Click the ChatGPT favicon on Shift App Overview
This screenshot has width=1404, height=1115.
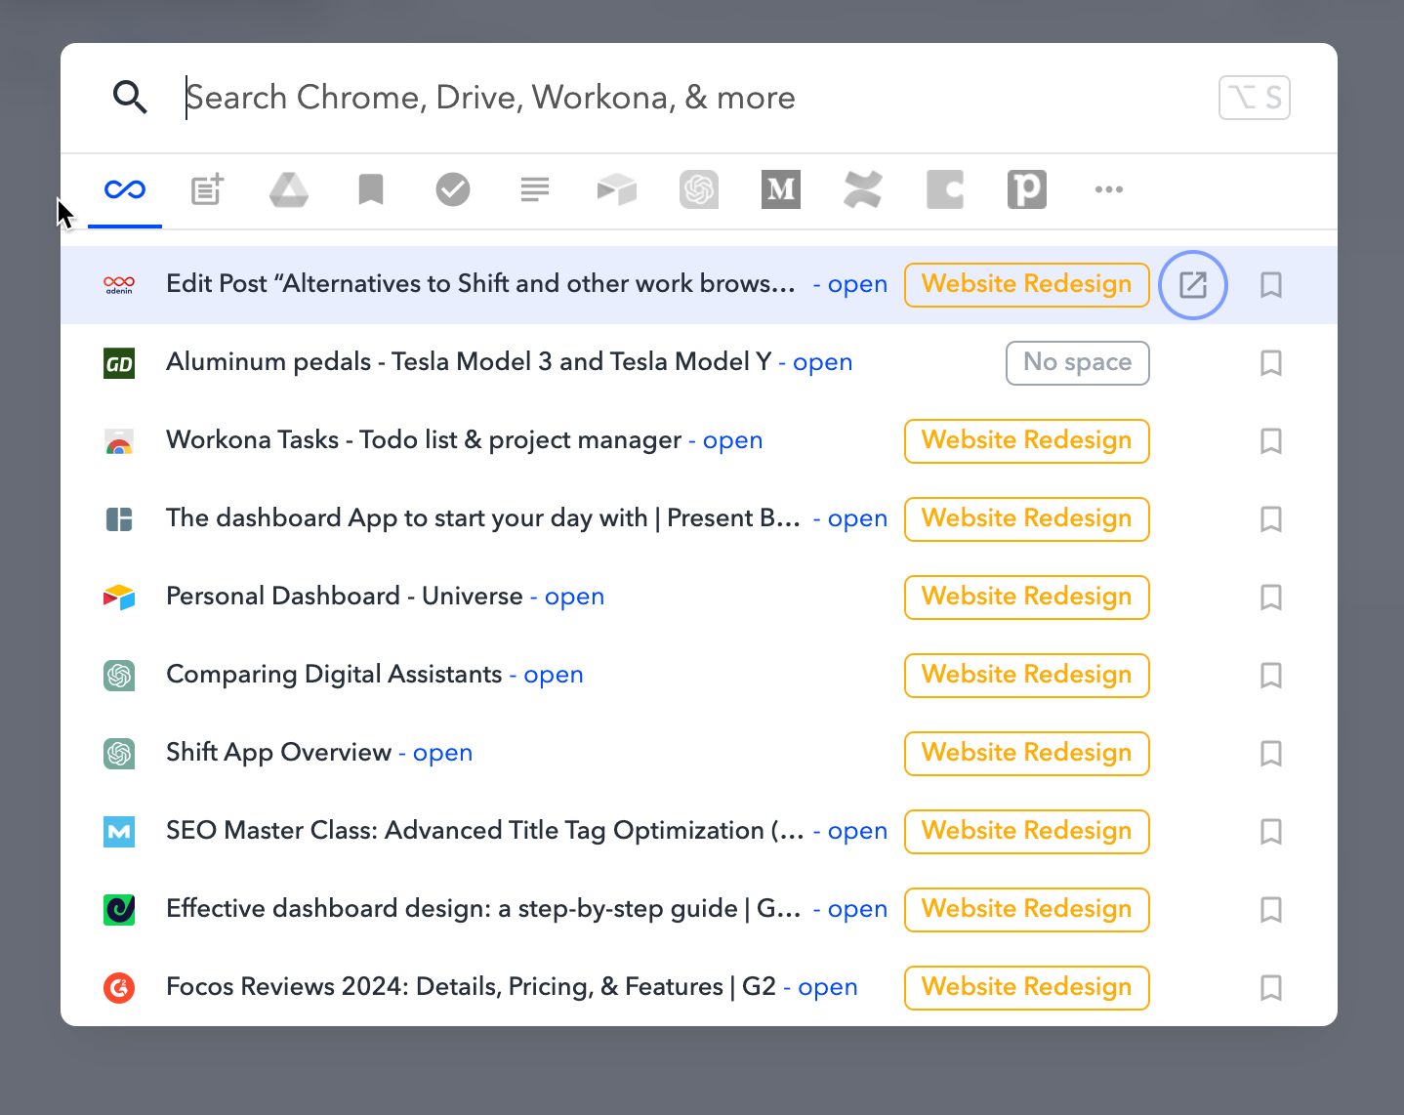119,754
